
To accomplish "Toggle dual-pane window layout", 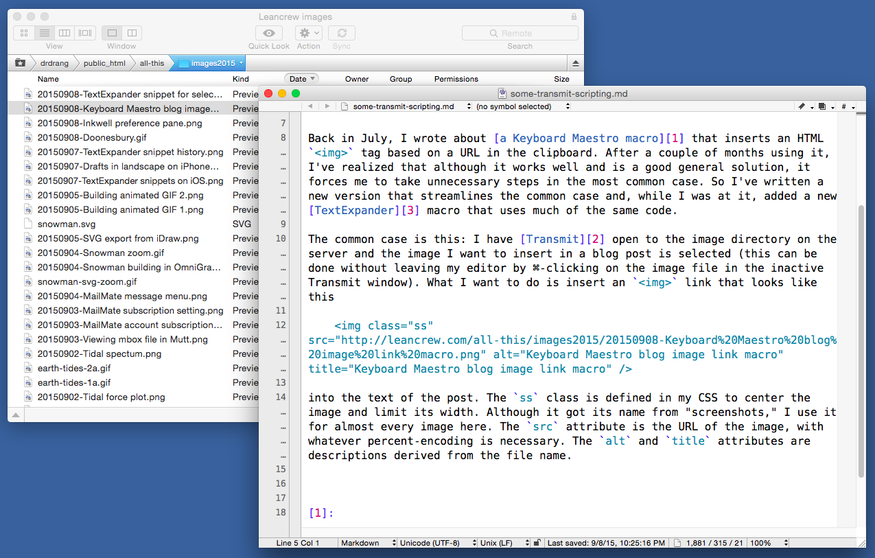I will pos(132,33).
